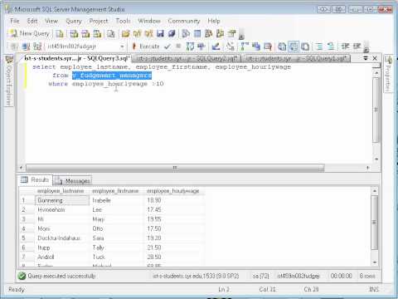Click the Disconnect icon on SQL Editor toolbar

point(26,47)
